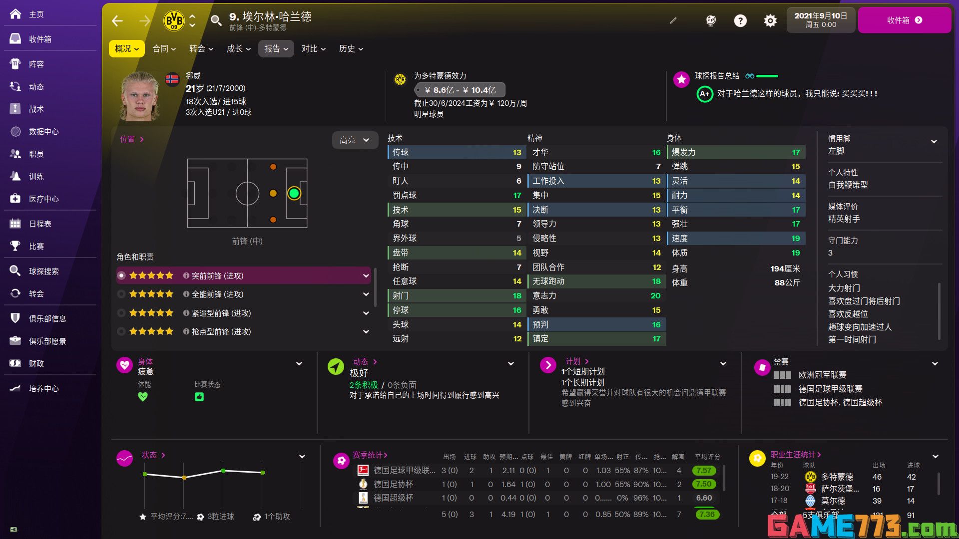Select the 紧逼型前锋 (进攻) role radio
The width and height of the screenshot is (959, 539).
121,313
